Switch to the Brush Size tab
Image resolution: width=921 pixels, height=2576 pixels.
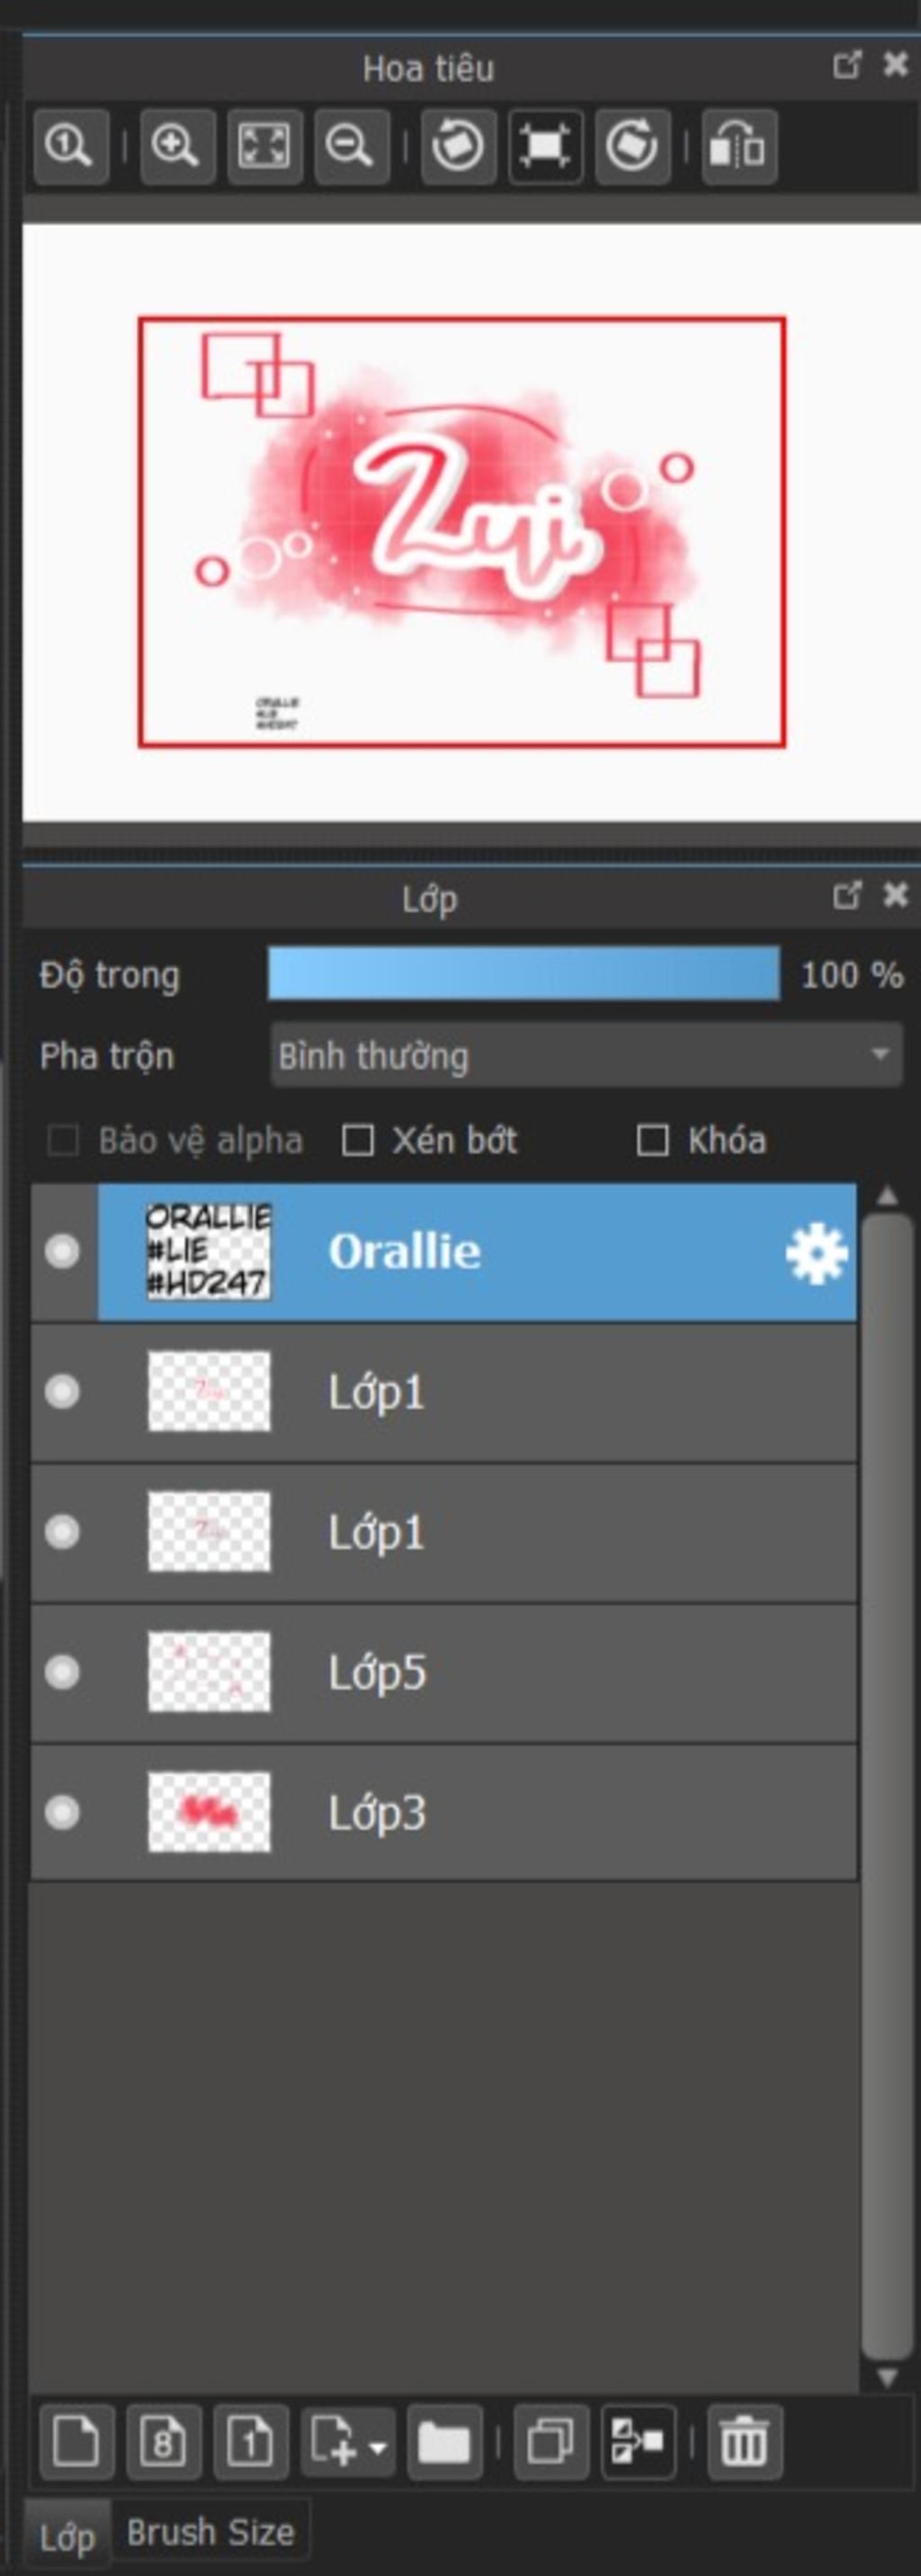pyautogui.click(x=210, y=2531)
